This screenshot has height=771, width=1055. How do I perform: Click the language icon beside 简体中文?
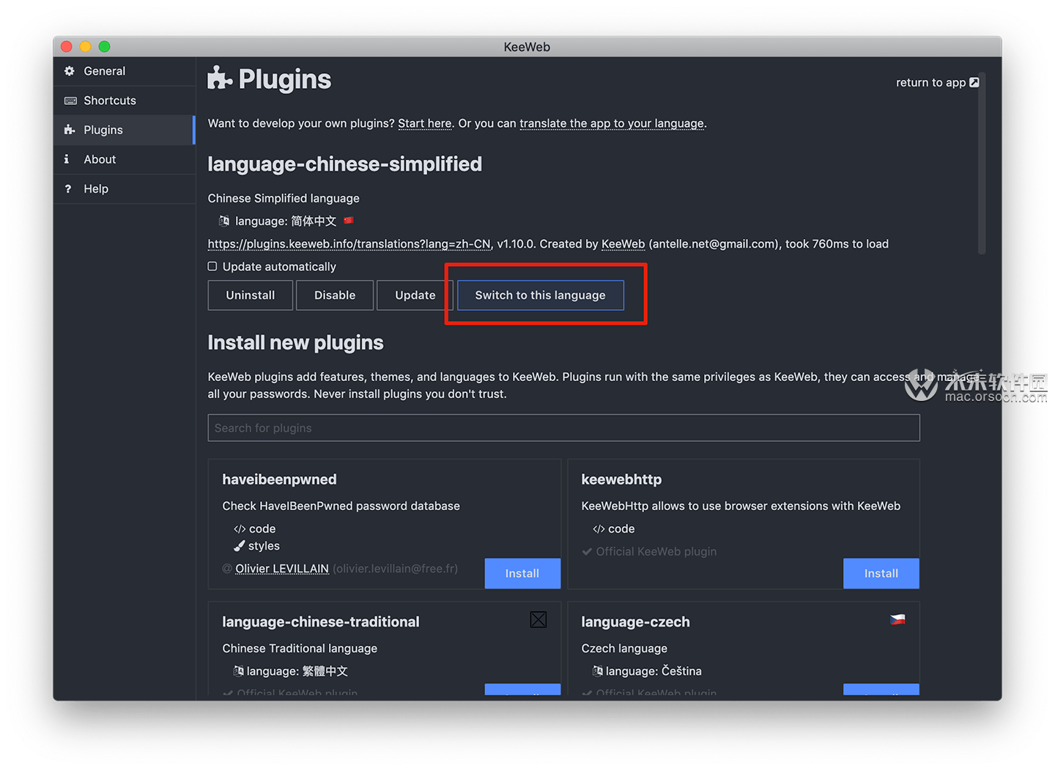point(224,221)
